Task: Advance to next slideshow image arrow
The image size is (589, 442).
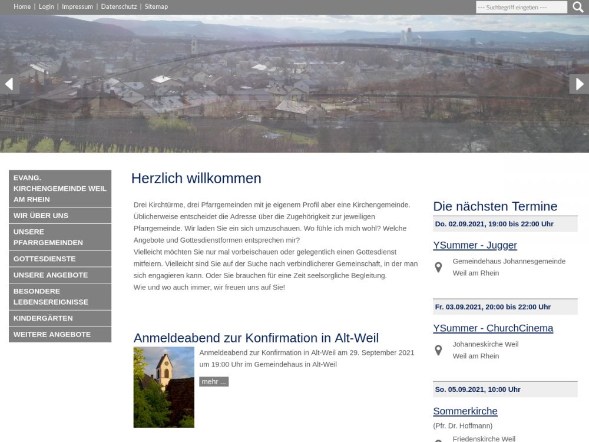Action: 579,84
